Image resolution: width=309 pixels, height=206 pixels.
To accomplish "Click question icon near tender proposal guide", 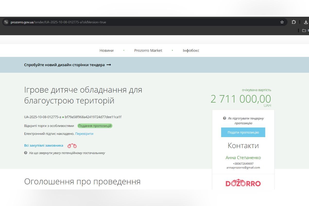I will tap(225, 118).
